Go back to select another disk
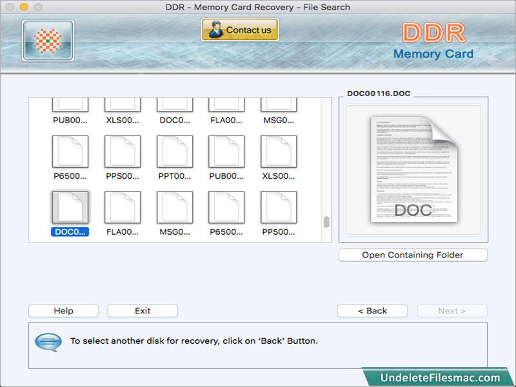Image resolution: width=516 pixels, height=387 pixels. (x=372, y=311)
